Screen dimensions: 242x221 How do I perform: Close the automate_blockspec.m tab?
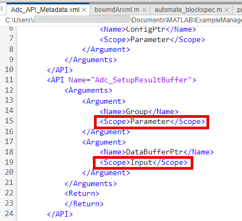tap(227, 10)
